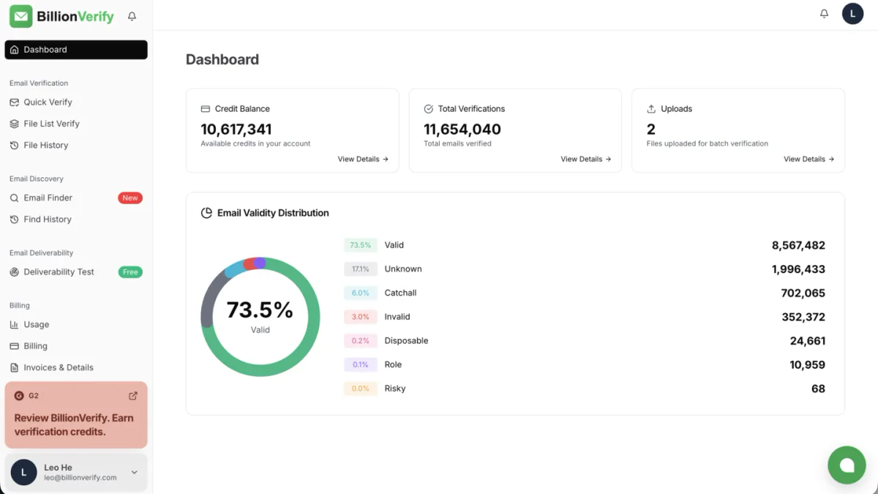This screenshot has height=494, width=878.
Task: Open the green chat support bubble
Action: point(847,465)
